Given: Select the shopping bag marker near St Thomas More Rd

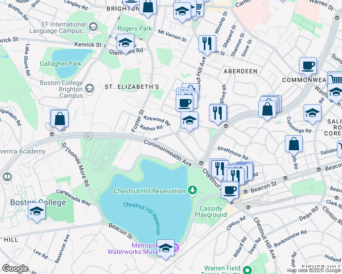Looking at the screenshot, I should click(x=60, y=119).
